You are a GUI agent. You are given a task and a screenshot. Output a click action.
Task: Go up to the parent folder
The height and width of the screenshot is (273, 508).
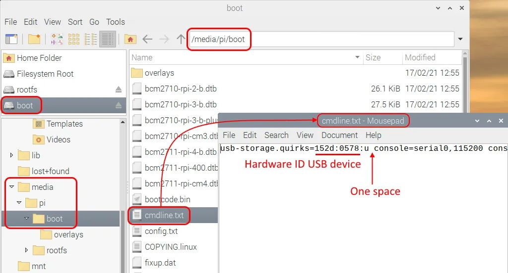(181, 39)
